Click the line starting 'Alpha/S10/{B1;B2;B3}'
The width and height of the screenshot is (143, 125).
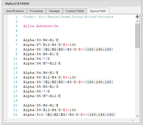click(x=69, y=115)
